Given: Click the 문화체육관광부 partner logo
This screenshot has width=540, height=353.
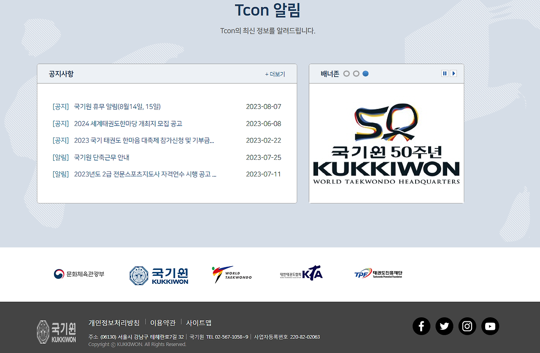Looking at the screenshot, I should coord(80,274).
